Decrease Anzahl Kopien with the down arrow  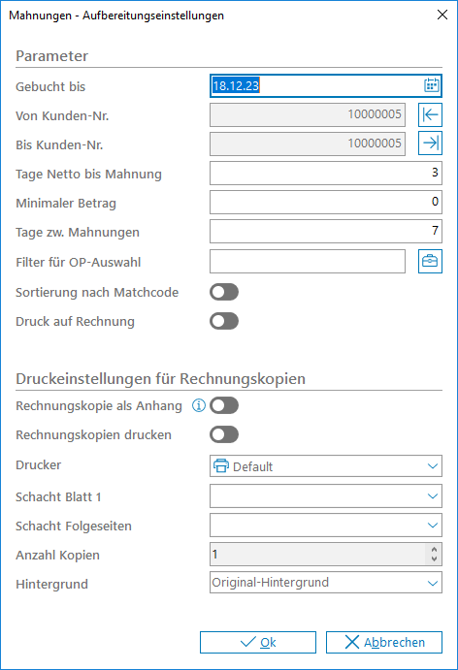click(x=434, y=558)
